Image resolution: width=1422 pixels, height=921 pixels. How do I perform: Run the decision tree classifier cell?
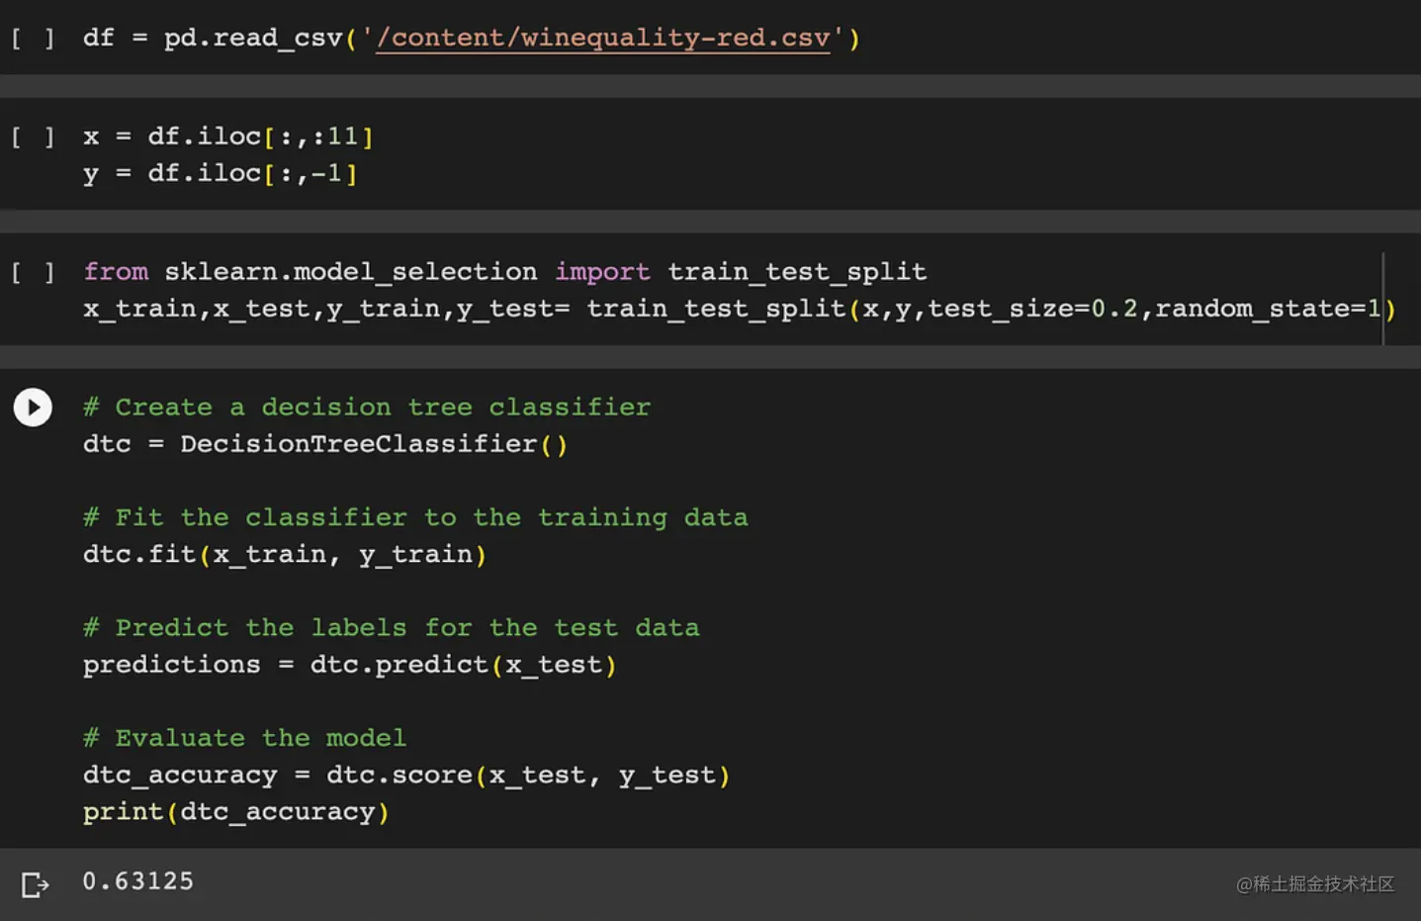(33, 407)
